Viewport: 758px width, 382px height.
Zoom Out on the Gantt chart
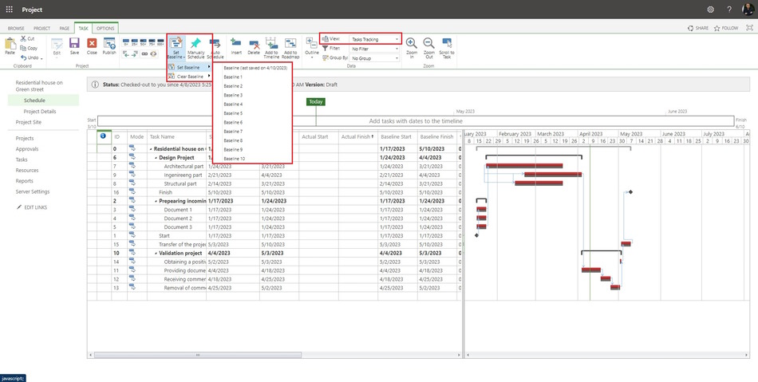coord(428,47)
